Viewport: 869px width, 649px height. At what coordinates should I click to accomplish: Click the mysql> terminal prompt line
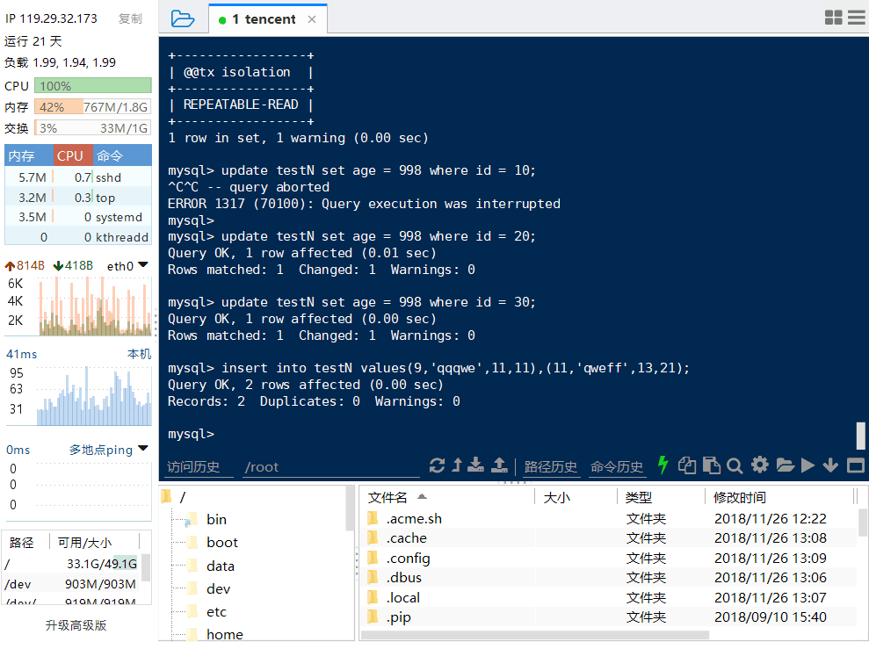[192, 434]
